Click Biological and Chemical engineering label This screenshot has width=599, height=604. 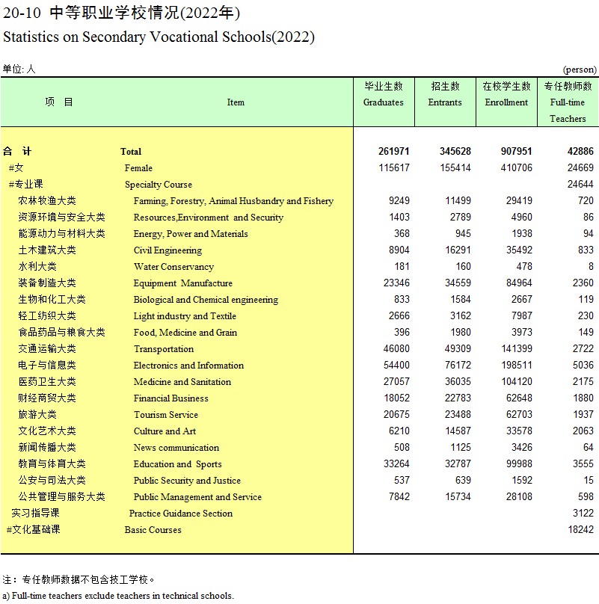pyautogui.click(x=206, y=300)
